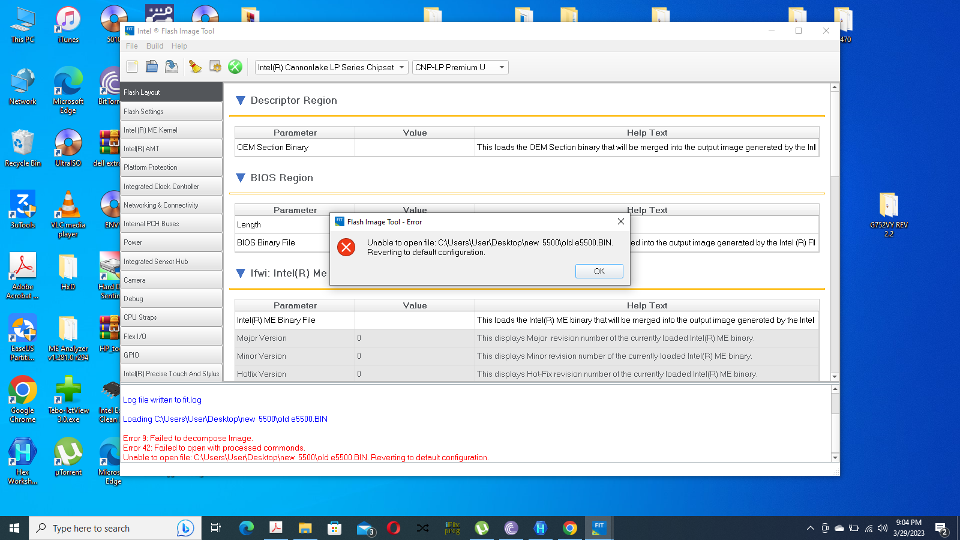Viewport: 960px width, 540px height.
Task: Click OK in the error dialog
Action: pyautogui.click(x=599, y=271)
